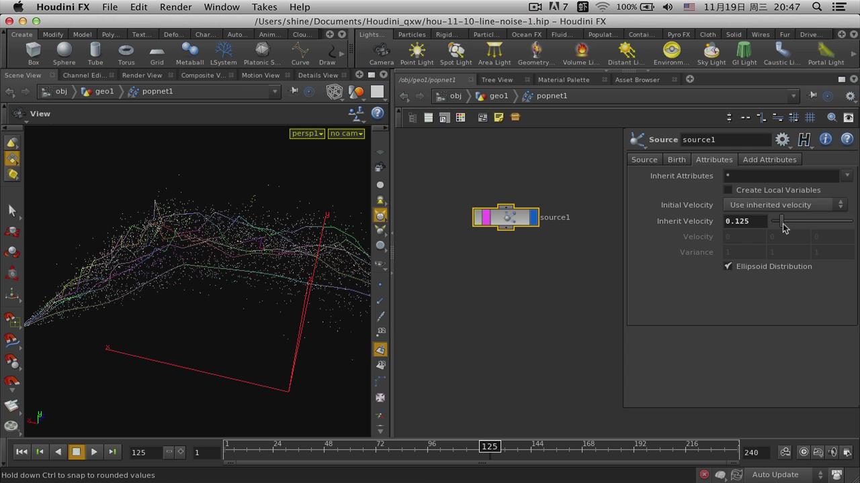860x483 pixels.
Task: Expand the network editor path dropdown
Action: pos(793,96)
